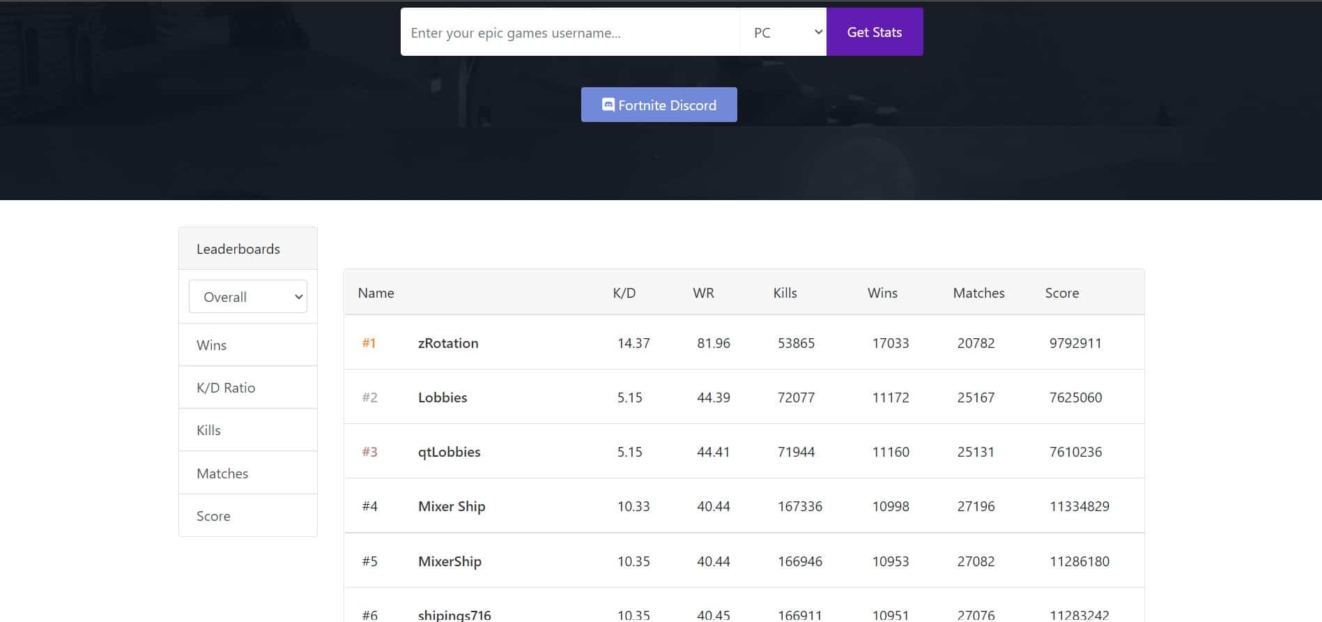Click MixerShip's K/D value 10.35
Image resolution: width=1322 pixels, height=622 pixels.
633,561
